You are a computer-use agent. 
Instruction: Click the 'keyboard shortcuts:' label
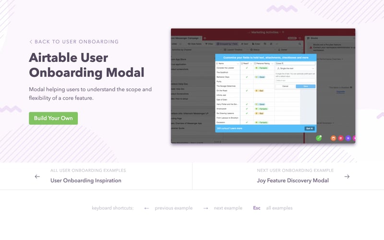click(113, 208)
